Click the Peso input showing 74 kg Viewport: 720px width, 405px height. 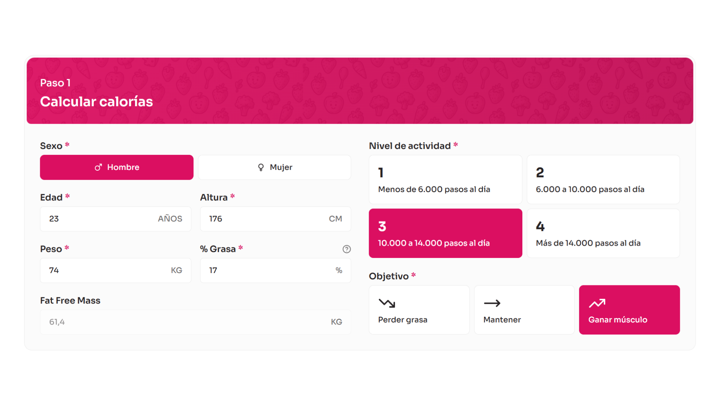click(x=115, y=270)
